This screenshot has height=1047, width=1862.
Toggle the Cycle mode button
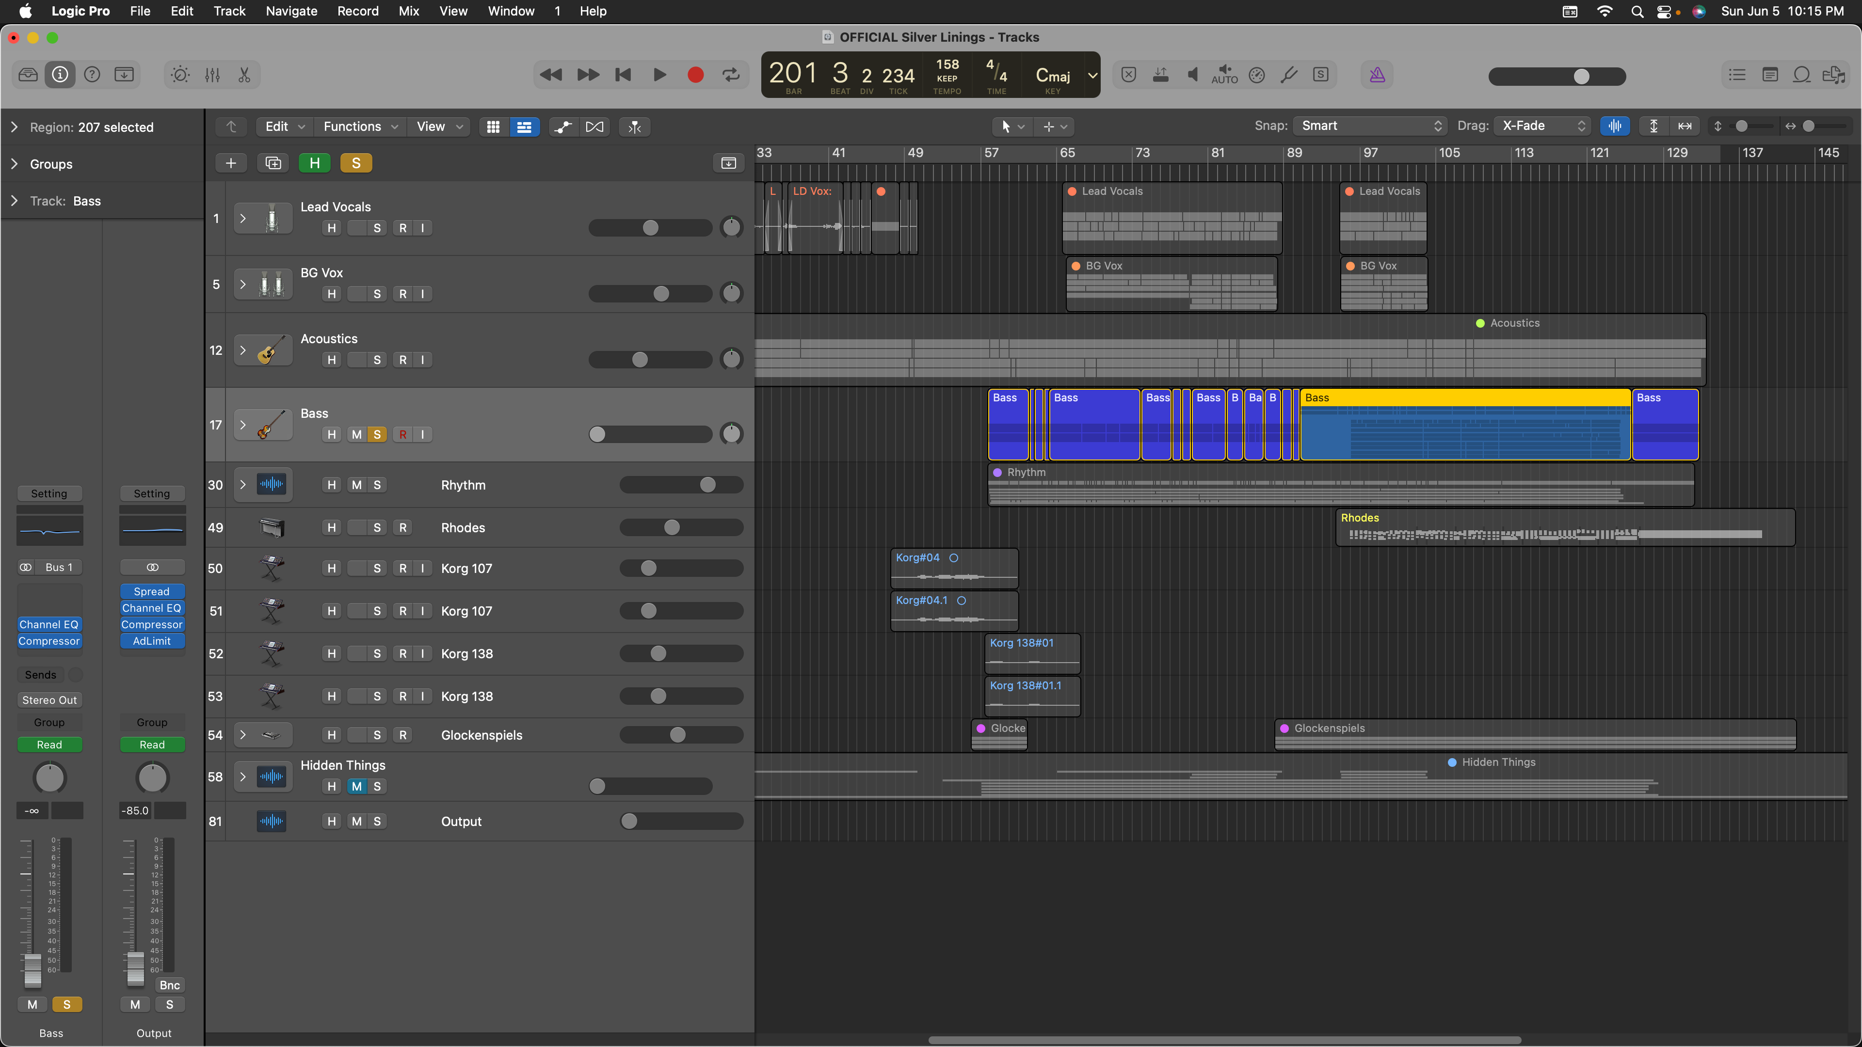(x=731, y=75)
